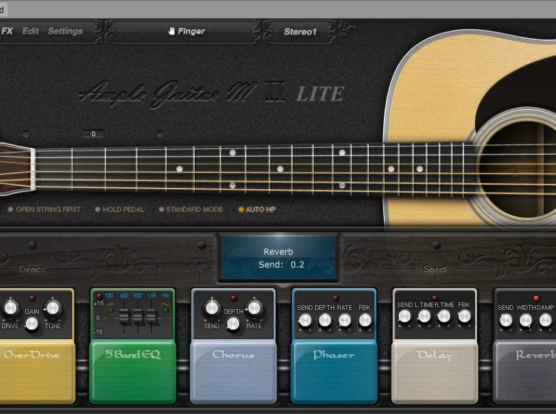This screenshot has height=414, width=556.
Task: Open the Edit tab
Action: pyautogui.click(x=30, y=31)
